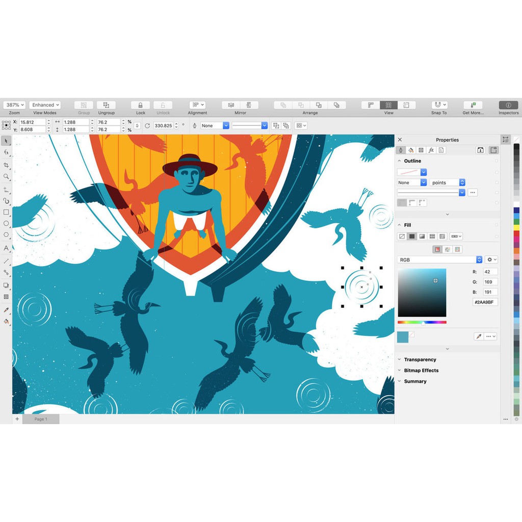Click the hue slider below color picker
The height and width of the screenshot is (522, 522).
(422, 322)
